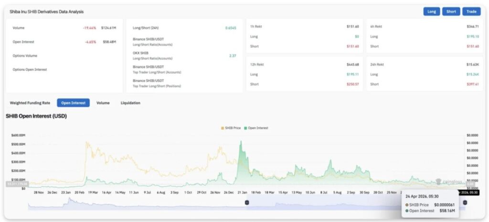Show the Liquidation tab
The height and width of the screenshot is (222, 489).
click(130, 102)
